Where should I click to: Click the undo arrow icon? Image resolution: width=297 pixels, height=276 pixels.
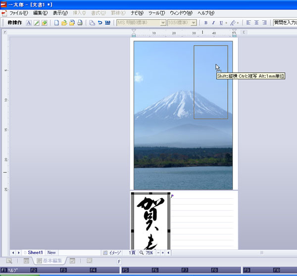(100, 23)
